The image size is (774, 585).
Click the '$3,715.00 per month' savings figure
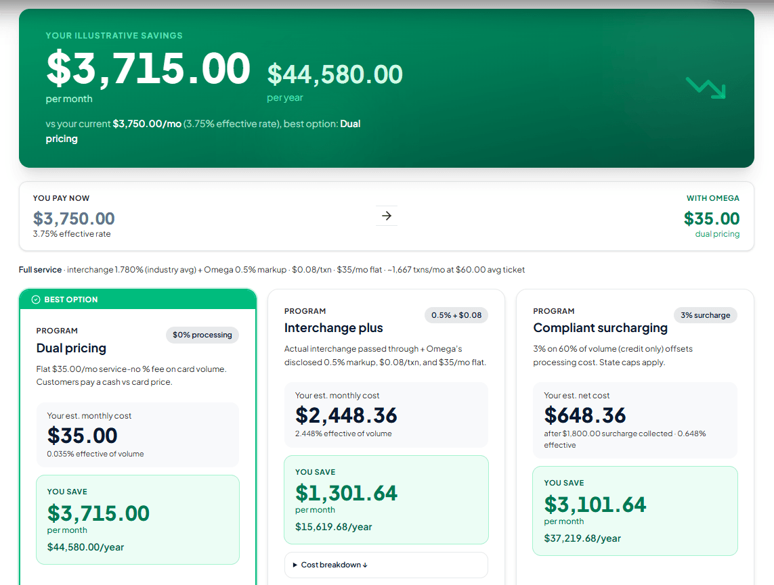98,513
